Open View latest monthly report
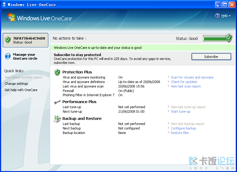This screenshot has width=237, height=172. point(23,77)
